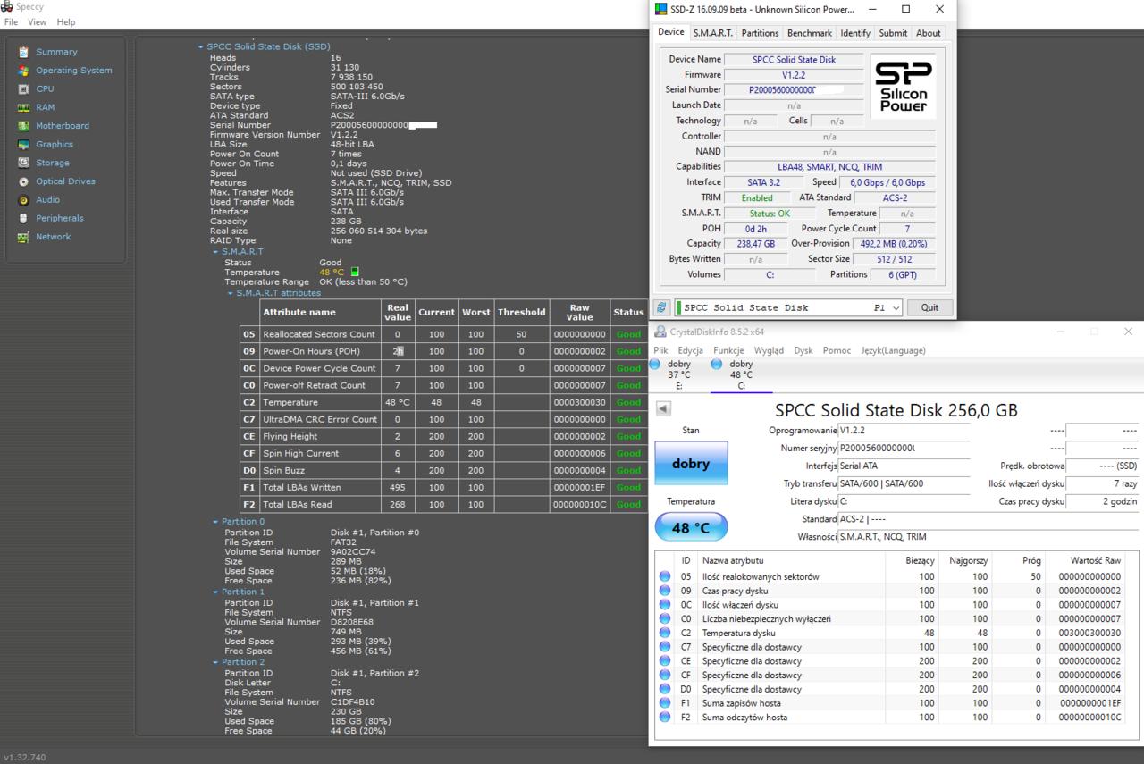Click the blue orb in row F2 Suma odczytów hosta
The width and height of the screenshot is (1144, 764).
665,717
